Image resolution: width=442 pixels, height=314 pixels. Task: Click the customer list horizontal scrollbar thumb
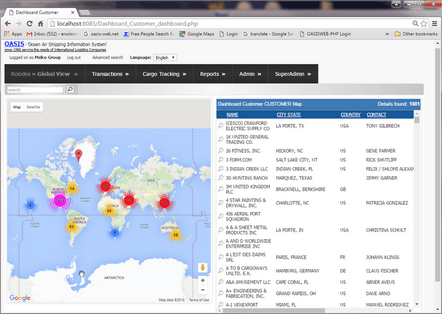(274, 311)
